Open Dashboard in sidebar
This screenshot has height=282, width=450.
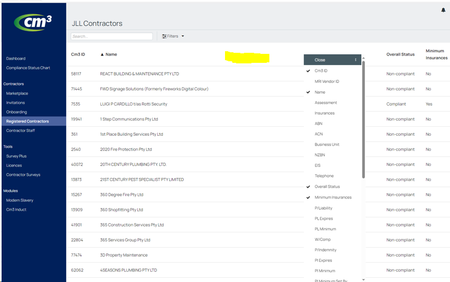(16, 59)
